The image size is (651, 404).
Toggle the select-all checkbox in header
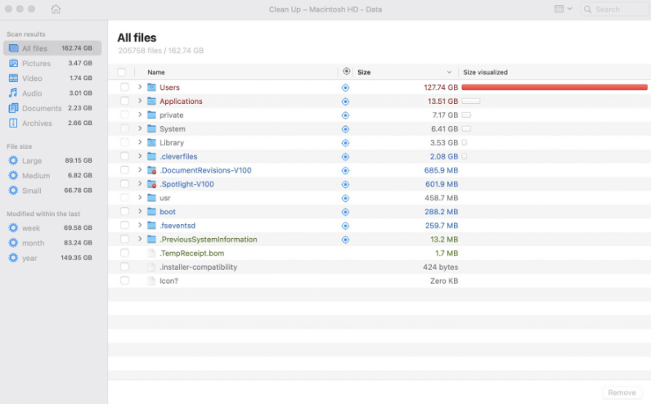[x=122, y=72]
